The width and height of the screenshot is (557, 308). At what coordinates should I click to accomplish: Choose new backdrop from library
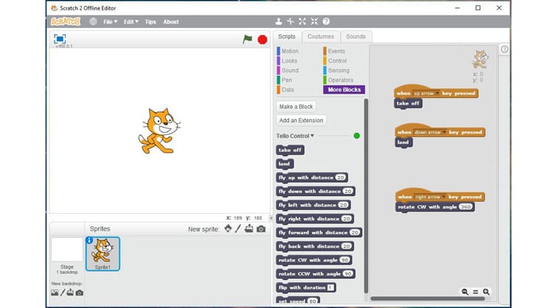[55, 293]
